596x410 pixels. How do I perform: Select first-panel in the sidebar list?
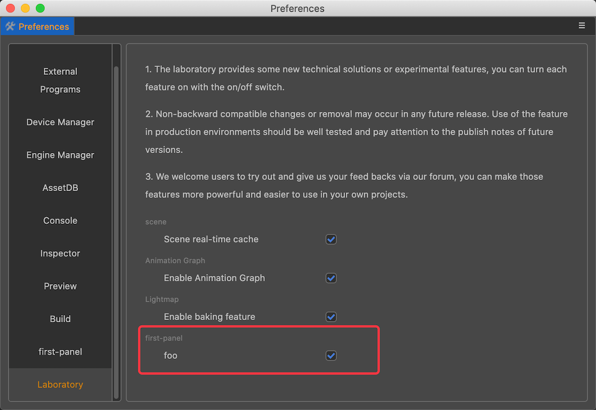(x=60, y=352)
